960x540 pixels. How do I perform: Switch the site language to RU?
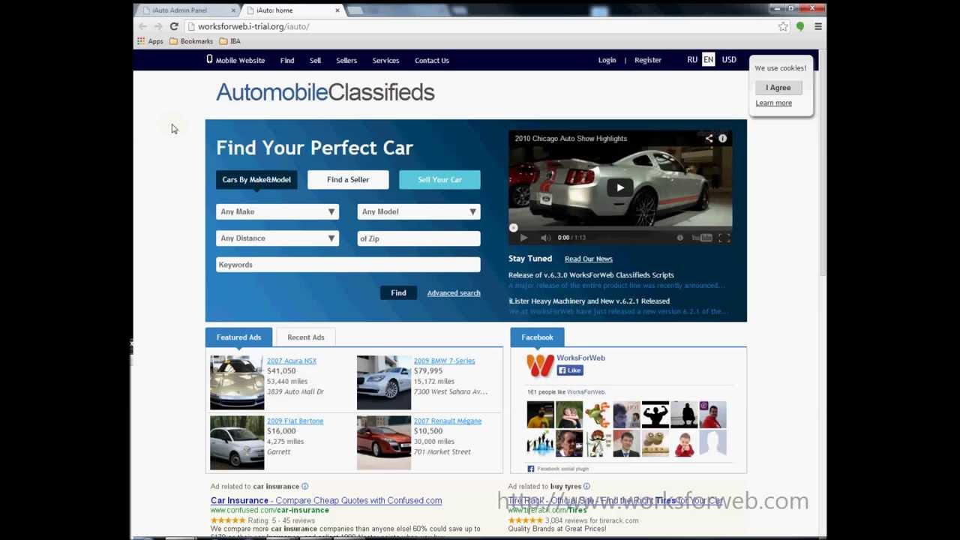pyautogui.click(x=692, y=60)
